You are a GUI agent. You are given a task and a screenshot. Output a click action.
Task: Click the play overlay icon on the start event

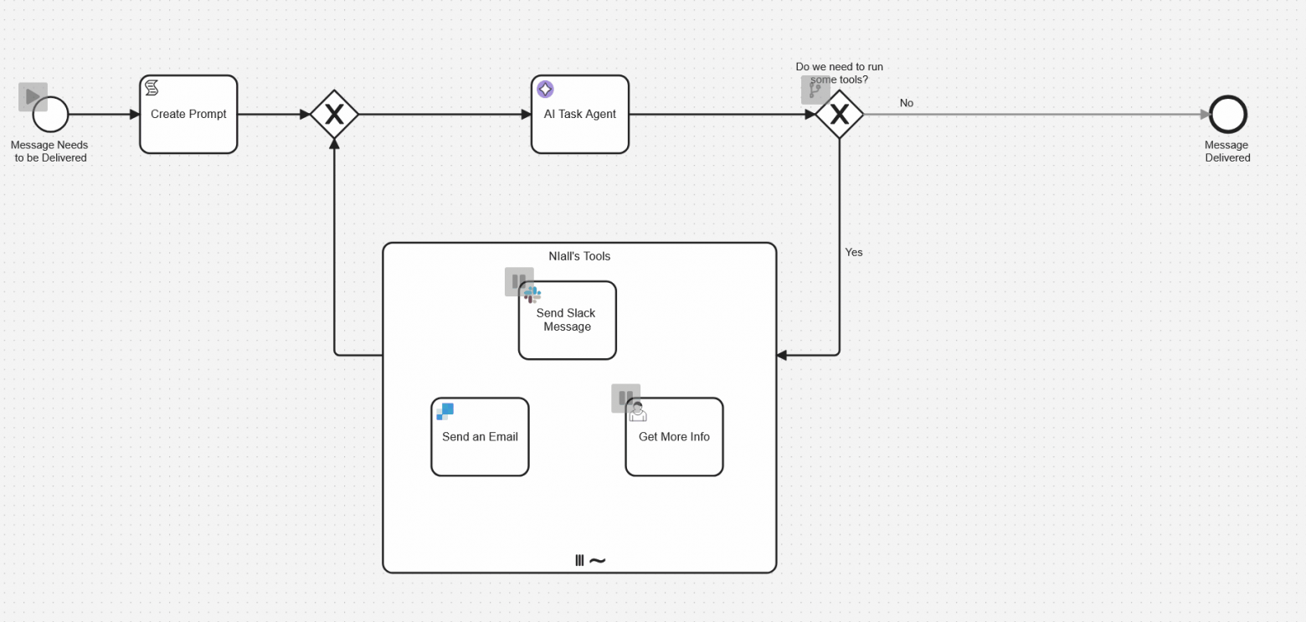click(x=33, y=95)
